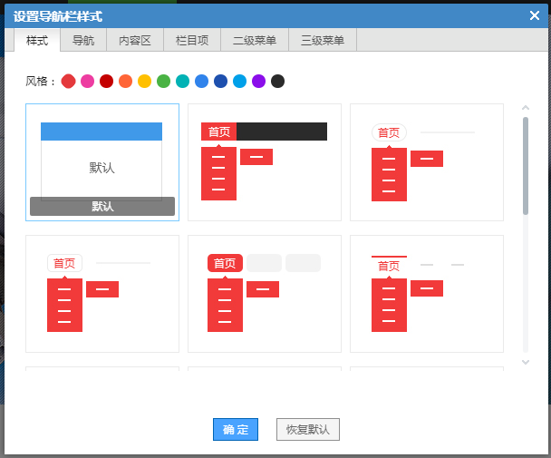Choose style with black bar and red 首页
This screenshot has width=551, height=458.
pos(265,162)
